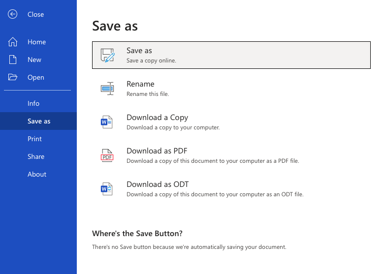Click the ODT document icon

pyautogui.click(x=107, y=189)
